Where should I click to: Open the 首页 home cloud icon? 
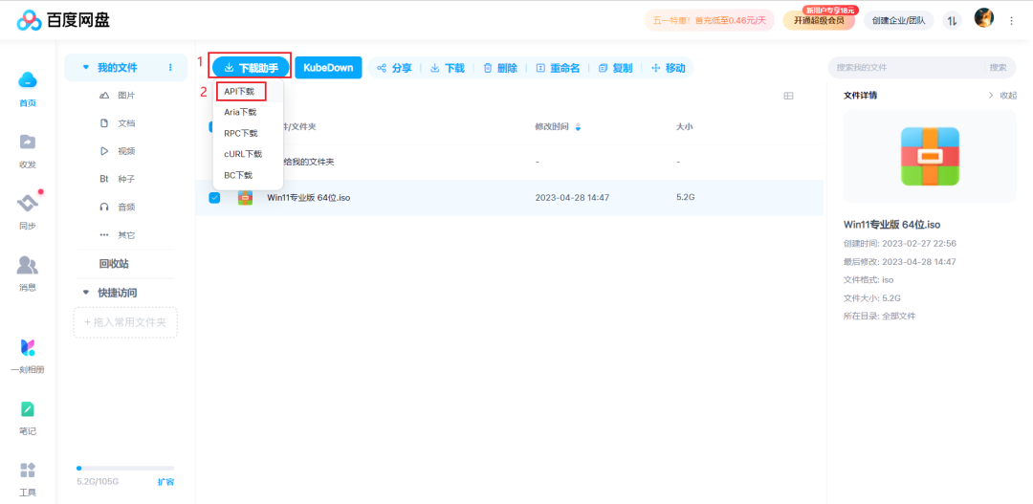[x=28, y=80]
